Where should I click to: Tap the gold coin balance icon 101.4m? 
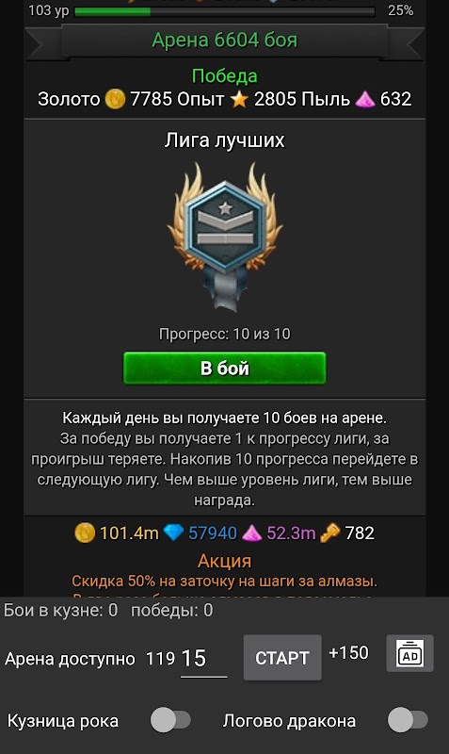[x=85, y=533]
